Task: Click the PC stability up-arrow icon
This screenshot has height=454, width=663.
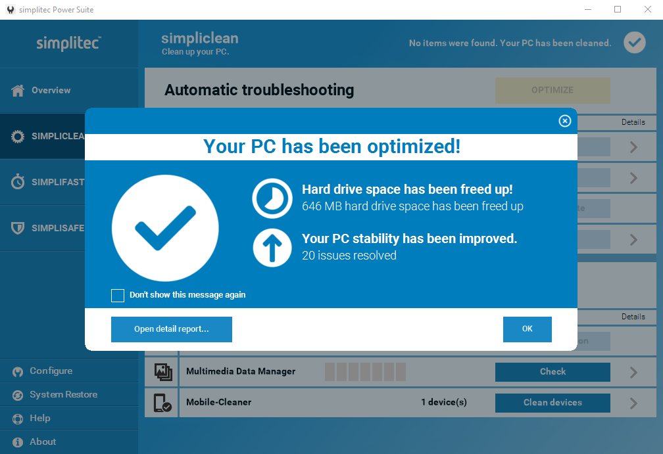Action: point(272,248)
